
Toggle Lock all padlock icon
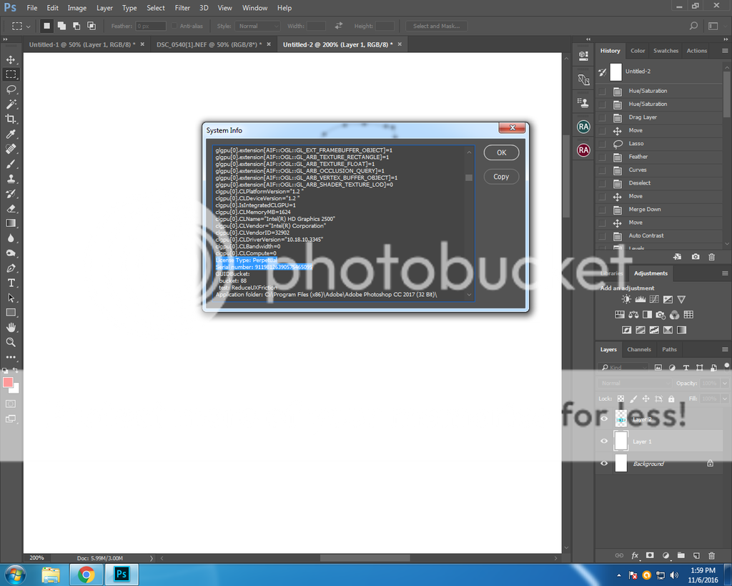[671, 399]
